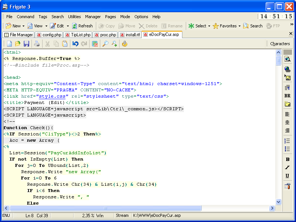This screenshot has height=222, width=296.
Task: Open the File menu
Action: [9, 17]
